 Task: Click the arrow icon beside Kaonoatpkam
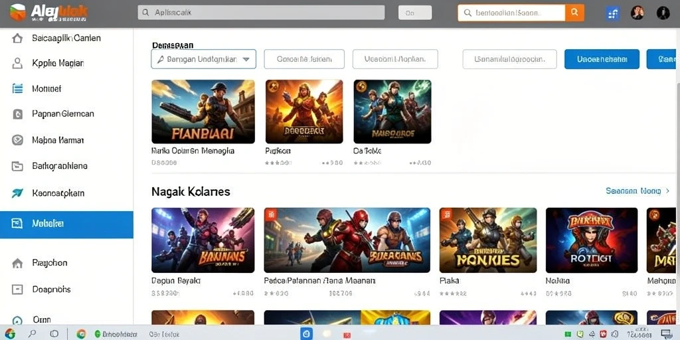[x=17, y=193]
